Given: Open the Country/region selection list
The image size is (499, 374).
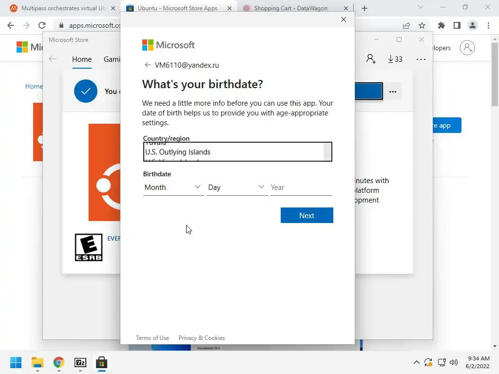Looking at the screenshot, I should [x=237, y=152].
